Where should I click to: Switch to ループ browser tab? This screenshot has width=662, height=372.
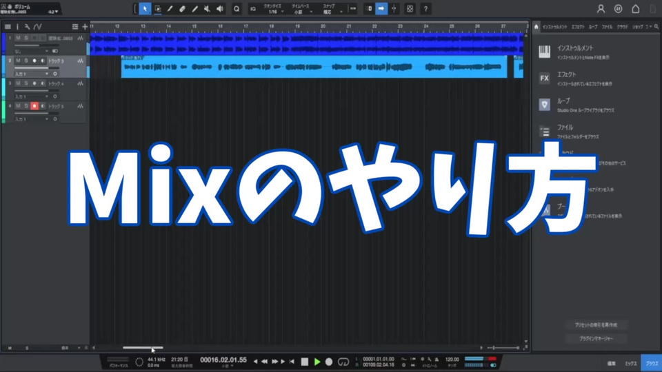pos(593,27)
